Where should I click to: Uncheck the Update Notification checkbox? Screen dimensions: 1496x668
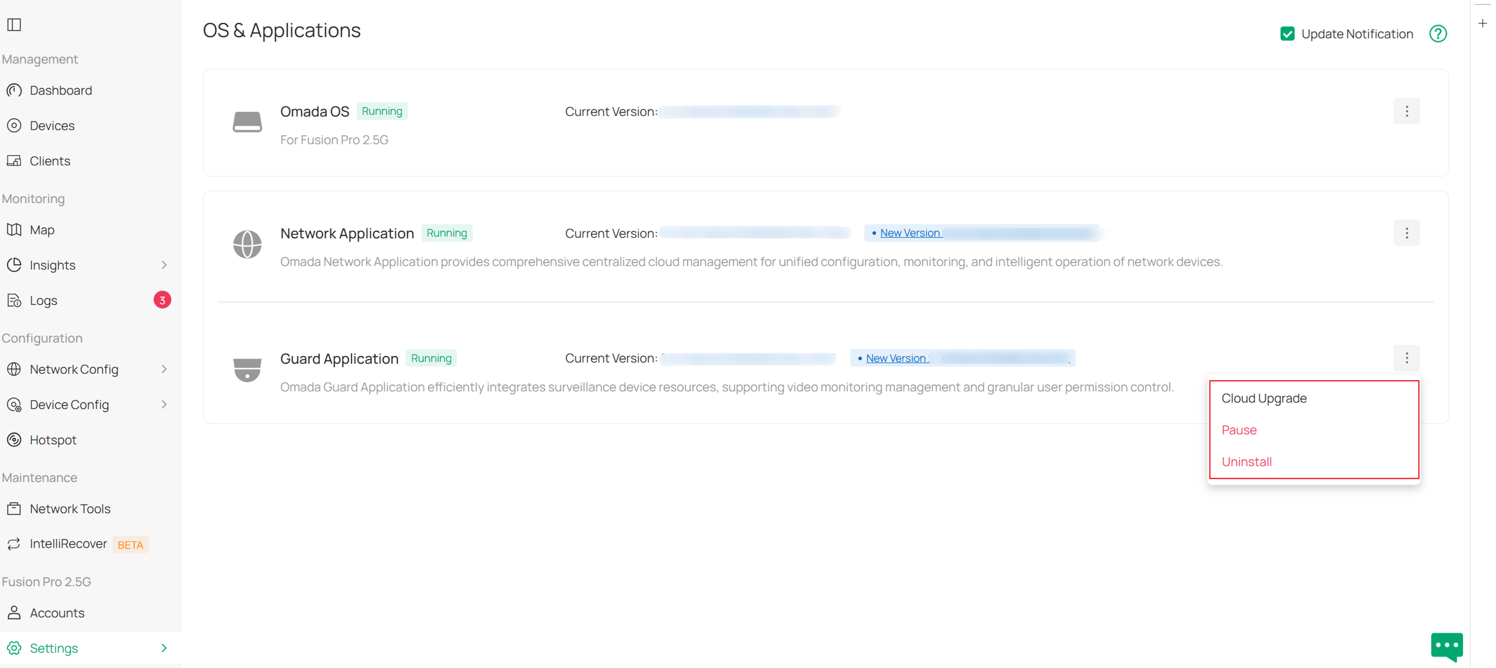tap(1288, 34)
